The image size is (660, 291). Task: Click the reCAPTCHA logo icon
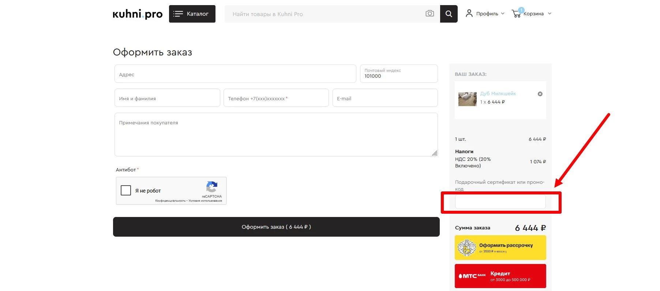pyautogui.click(x=212, y=187)
